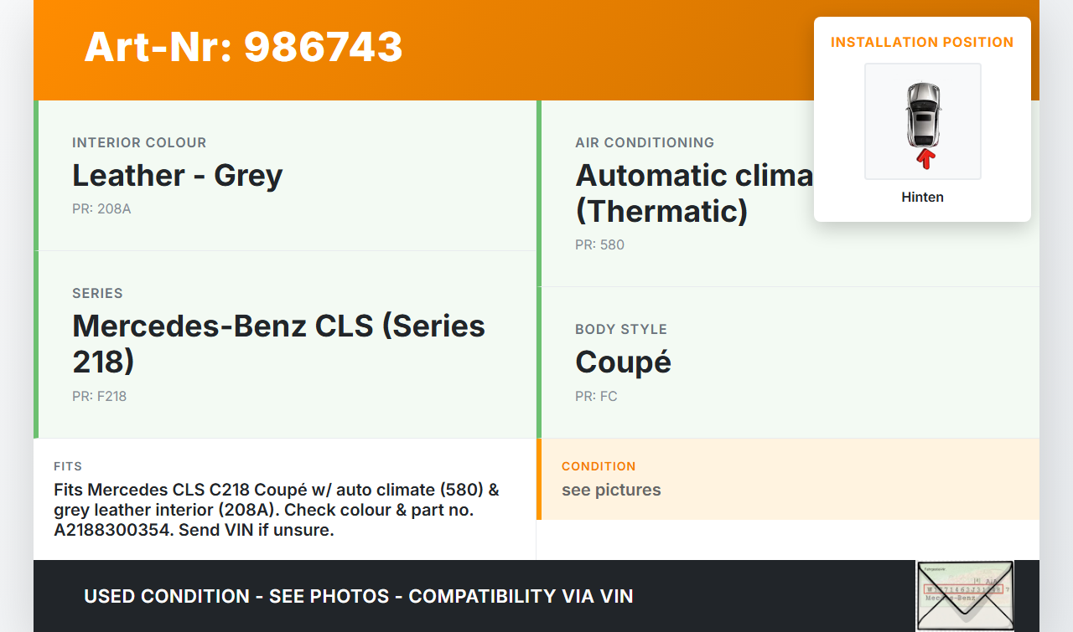
Task: Click the PR: FC body code
Action: coord(596,396)
